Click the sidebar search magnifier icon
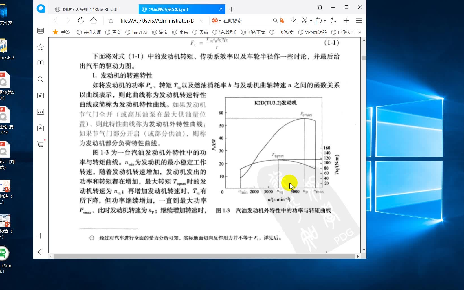464x290 pixels. click(x=41, y=79)
